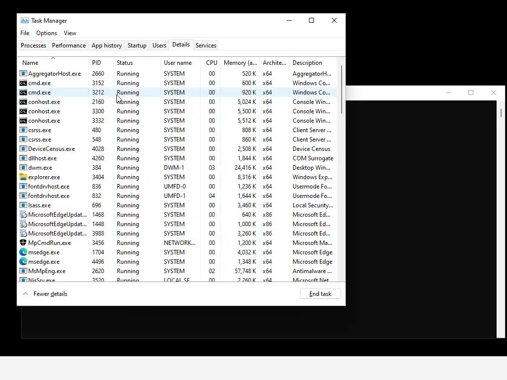Click the Antimalware ... description
This screenshot has height=380, width=507.
[x=312, y=271]
